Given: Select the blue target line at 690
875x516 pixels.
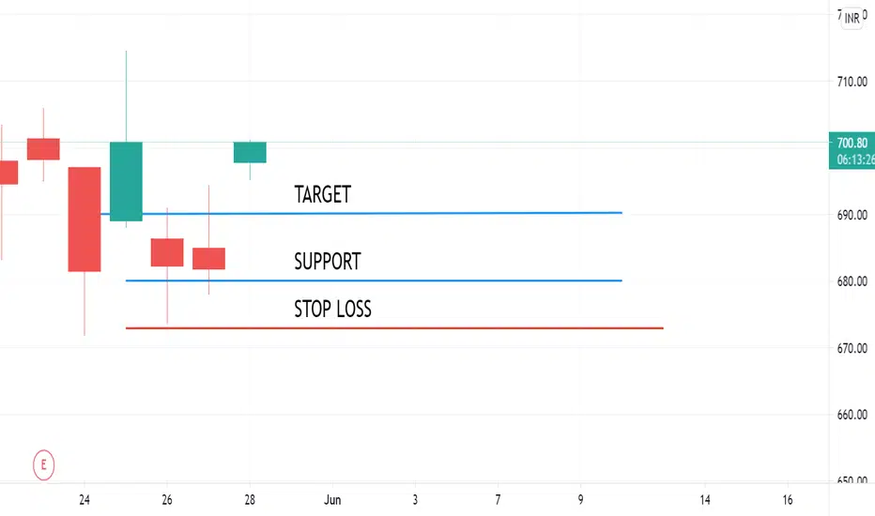Looking at the screenshot, I should 361,213.
